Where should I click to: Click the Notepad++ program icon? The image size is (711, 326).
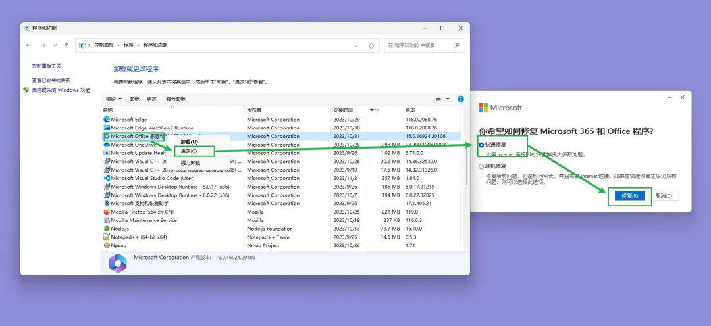click(x=107, y=237)
